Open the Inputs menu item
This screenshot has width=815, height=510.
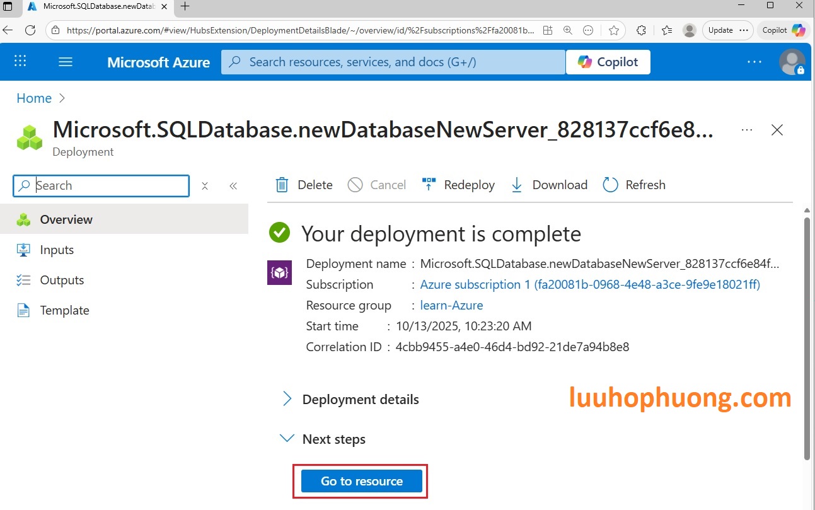tap(57, 250)
